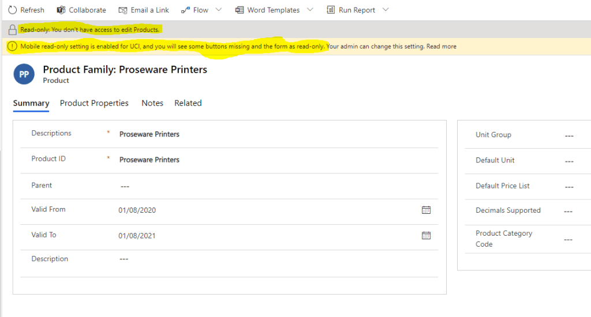Click the Flow icon in toolbar
Viewport: 591px width, 317px height.
(185, 10)
